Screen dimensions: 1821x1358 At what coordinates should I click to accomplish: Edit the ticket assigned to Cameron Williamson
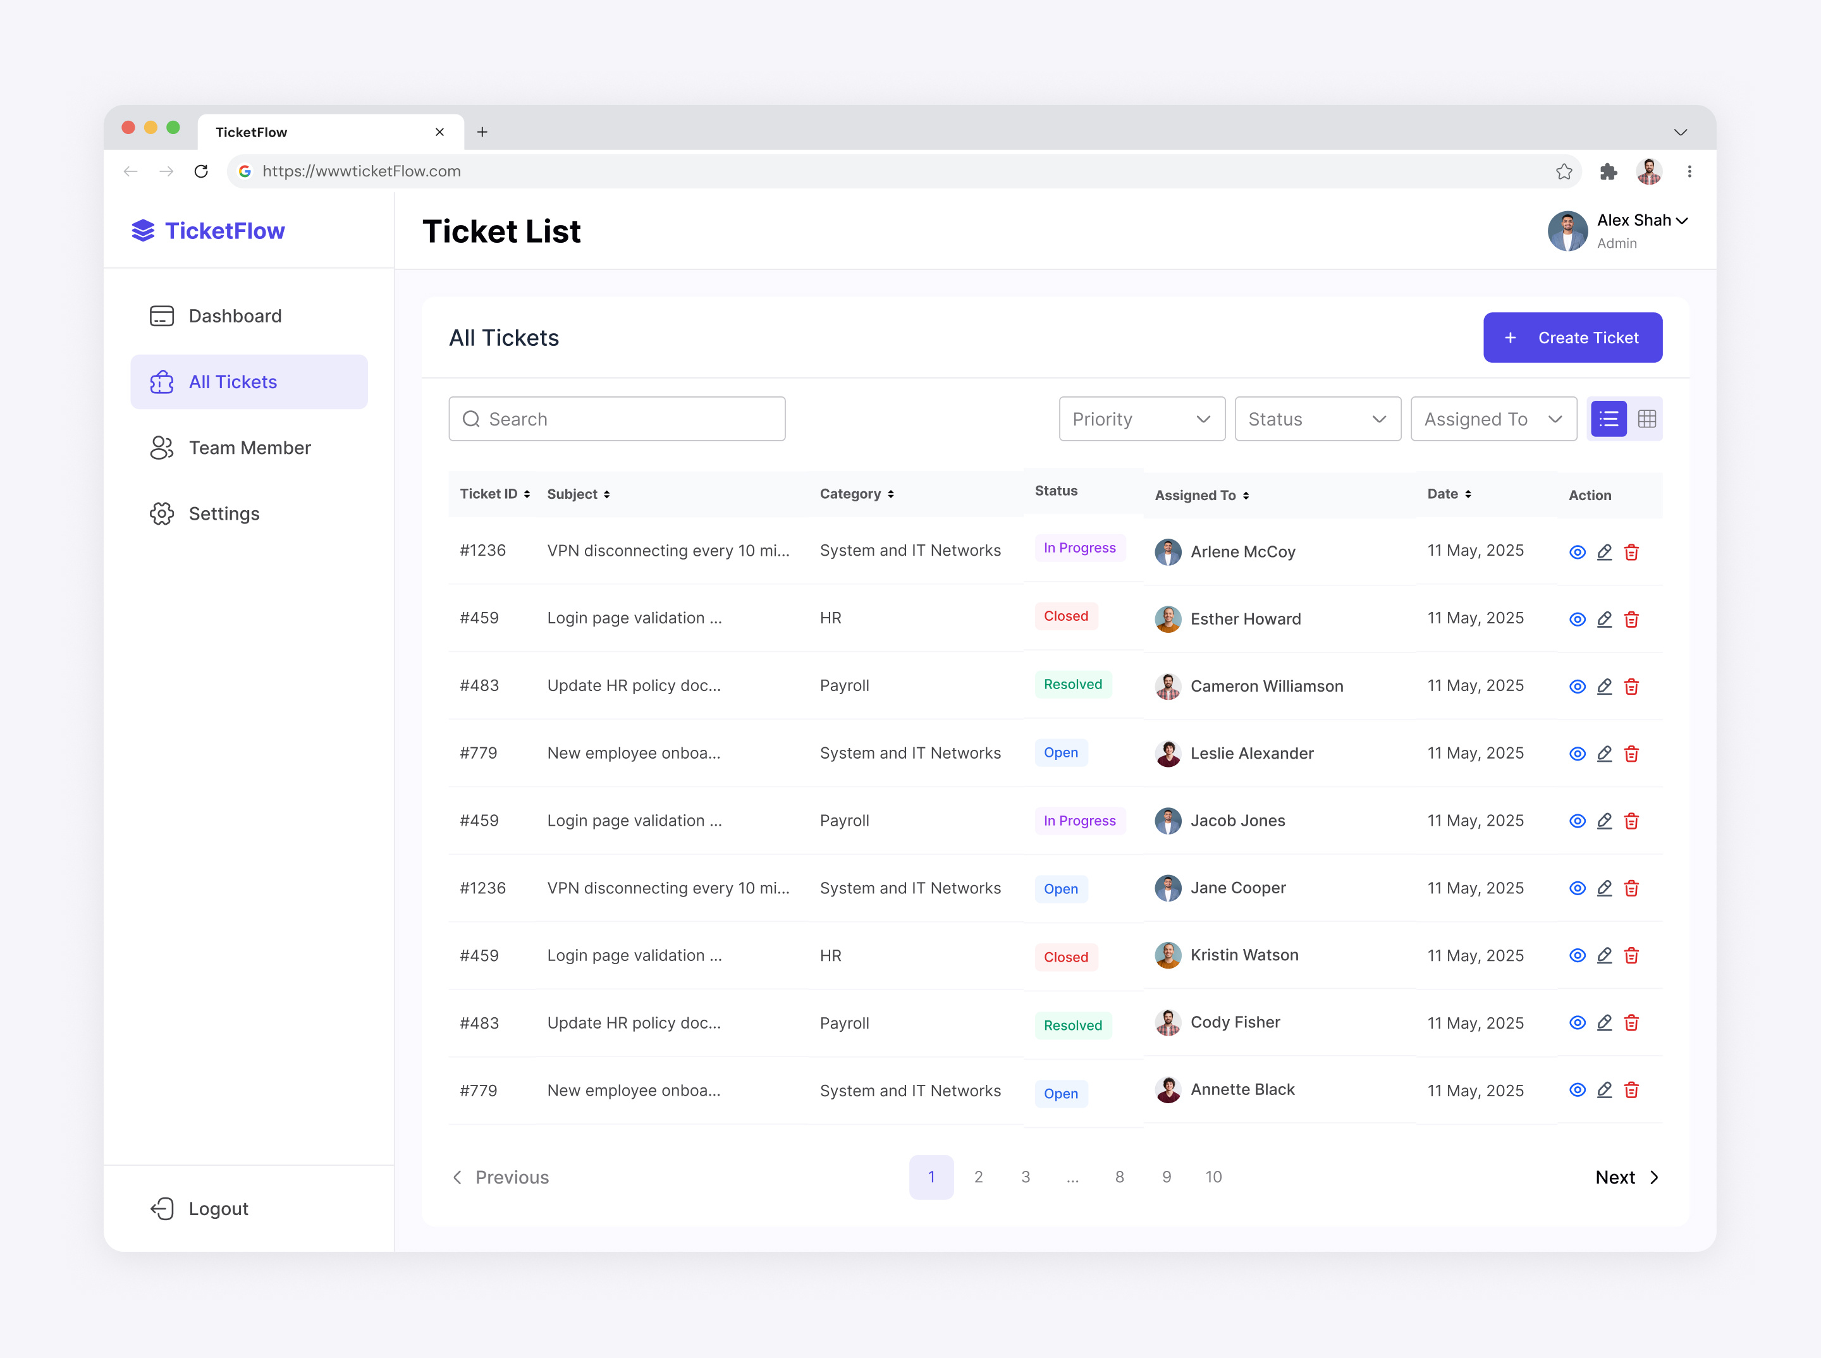(1604, 687)
